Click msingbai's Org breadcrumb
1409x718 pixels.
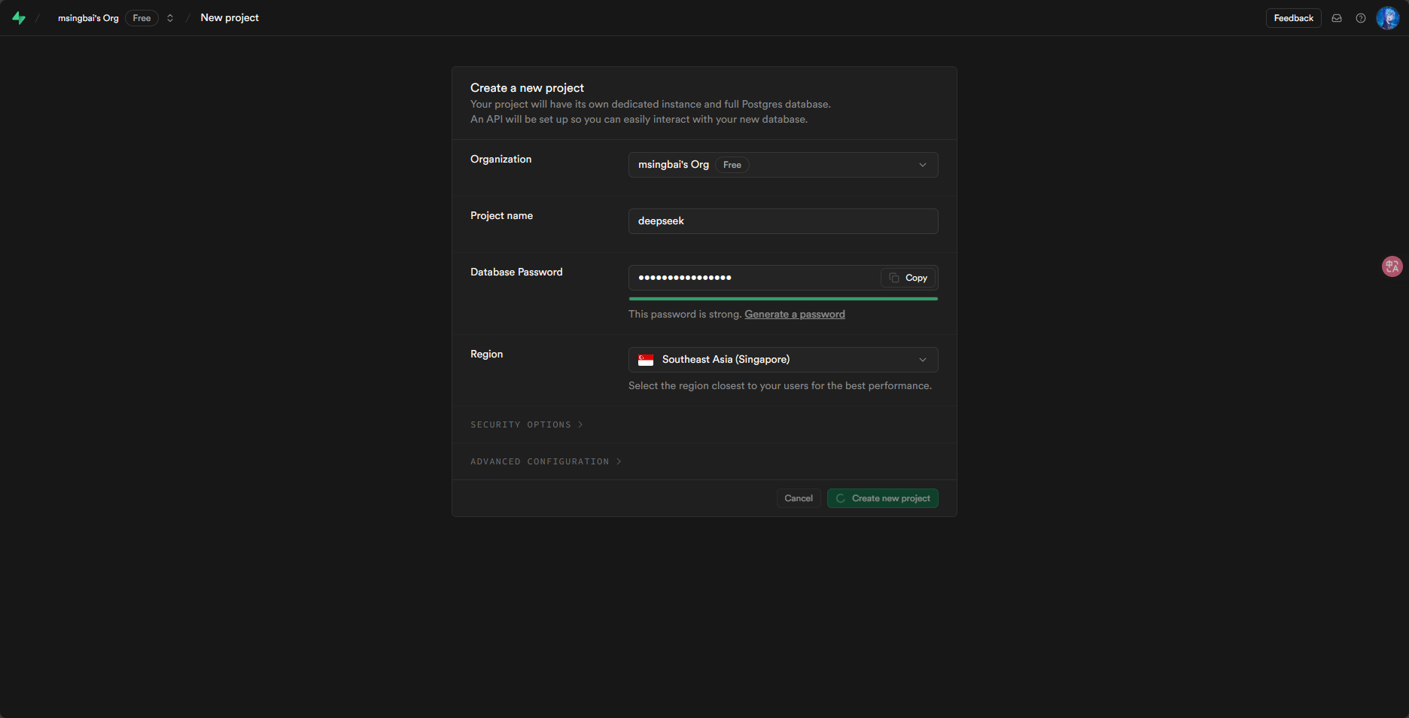pyautogui.click(x=88, y=18)
